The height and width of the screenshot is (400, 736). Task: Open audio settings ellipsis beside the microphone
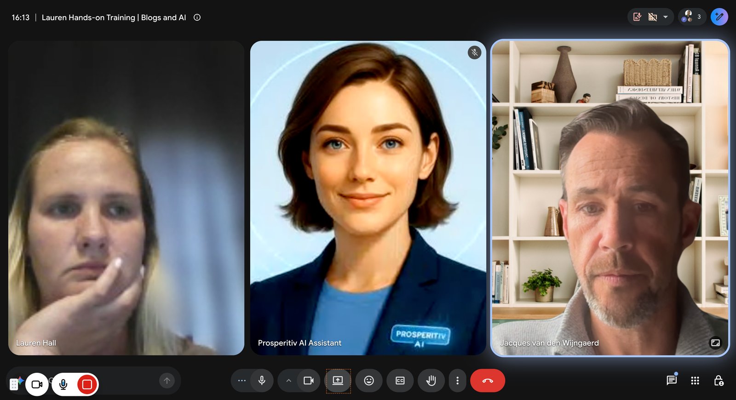click(x=241, y=381)
